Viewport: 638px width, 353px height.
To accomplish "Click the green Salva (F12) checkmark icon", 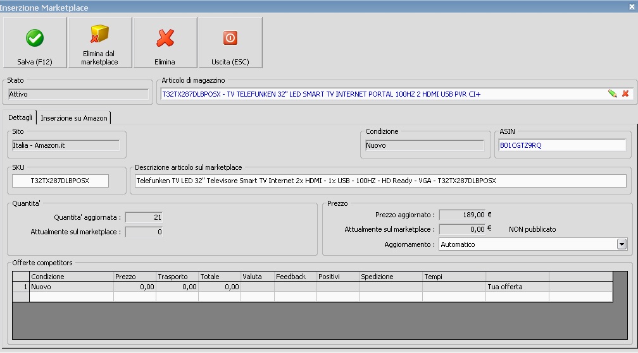I will click(x=35, y=39).
